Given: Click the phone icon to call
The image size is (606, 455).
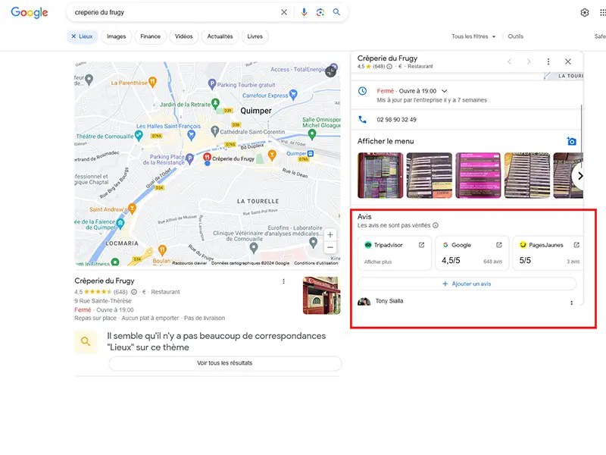Looking at the screenshot, I should tap(363, 120).
